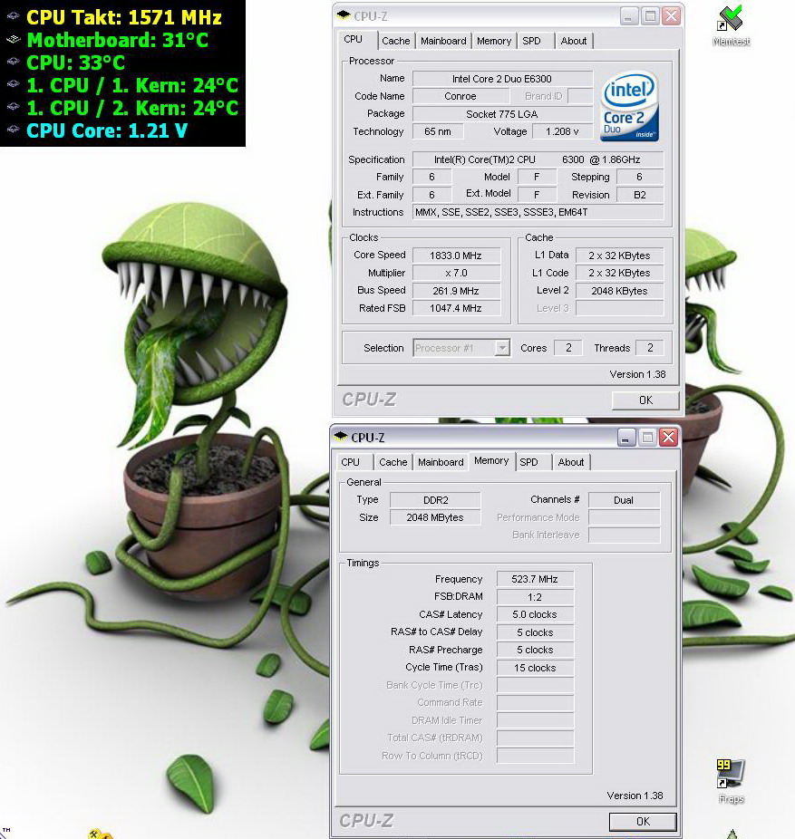Image resolution: width=795 pixels, height=839 pixels.
Task: Click the Voltage value 1.208 v
Action: [562, 131]
